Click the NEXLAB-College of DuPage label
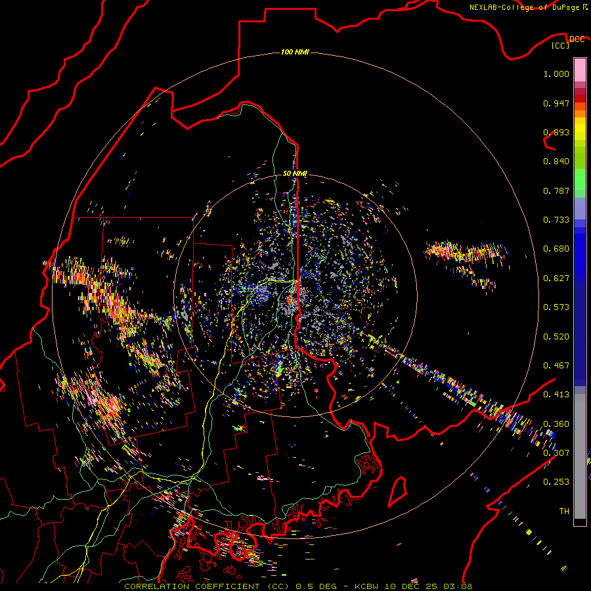 (x=524, y=7)
